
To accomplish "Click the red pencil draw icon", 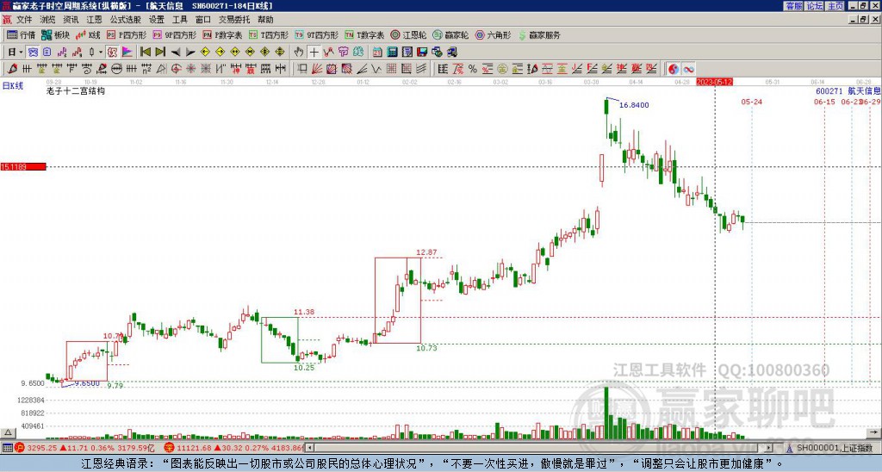I will pos(12,69).
